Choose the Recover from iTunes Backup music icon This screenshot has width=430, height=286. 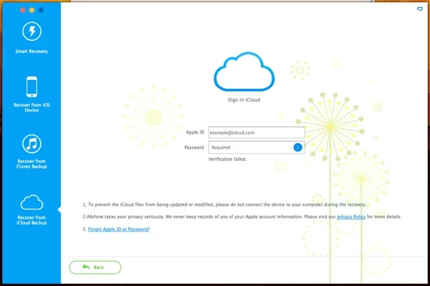pyautogui.click(x=32, y=144)
